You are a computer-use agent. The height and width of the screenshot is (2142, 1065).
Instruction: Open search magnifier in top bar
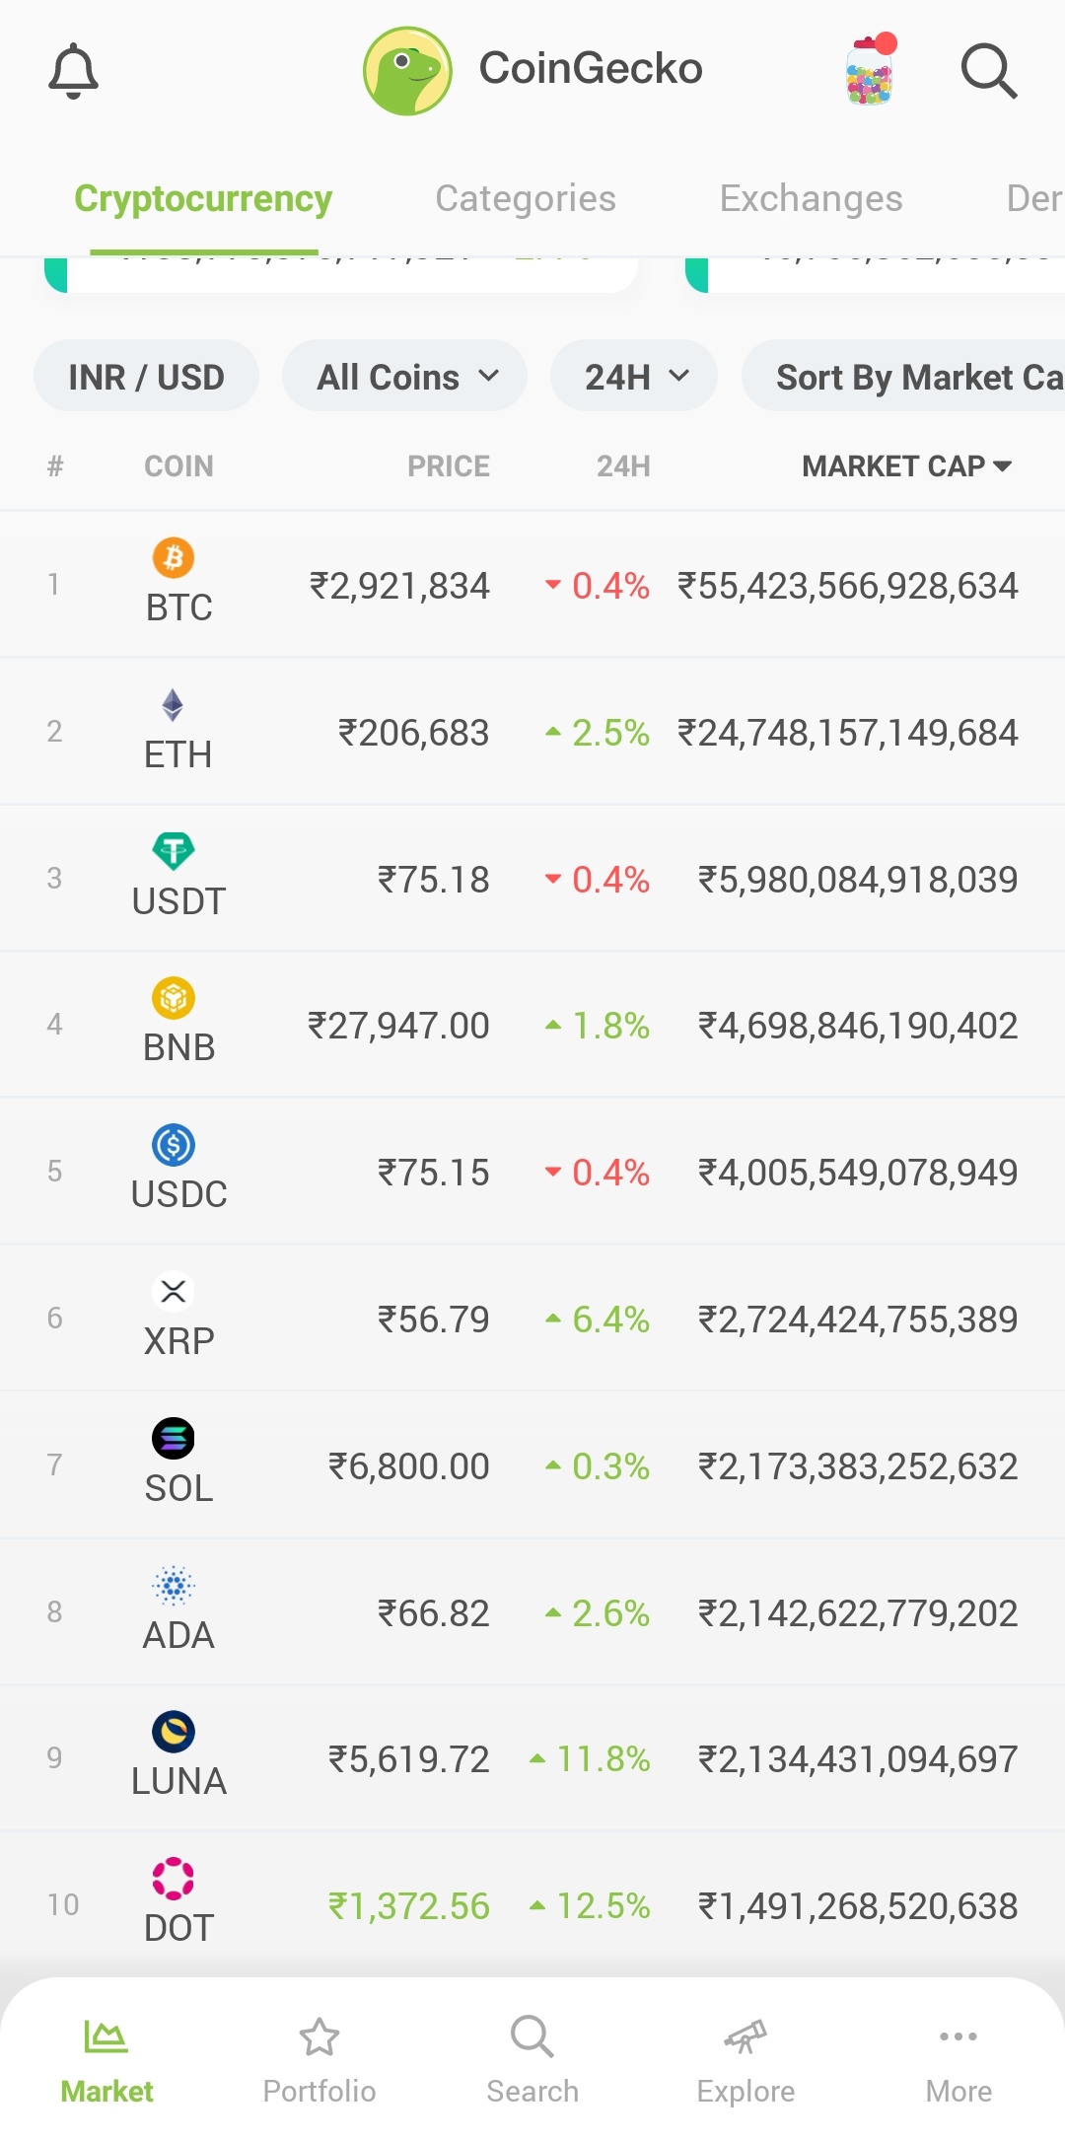tap(989, 71)
